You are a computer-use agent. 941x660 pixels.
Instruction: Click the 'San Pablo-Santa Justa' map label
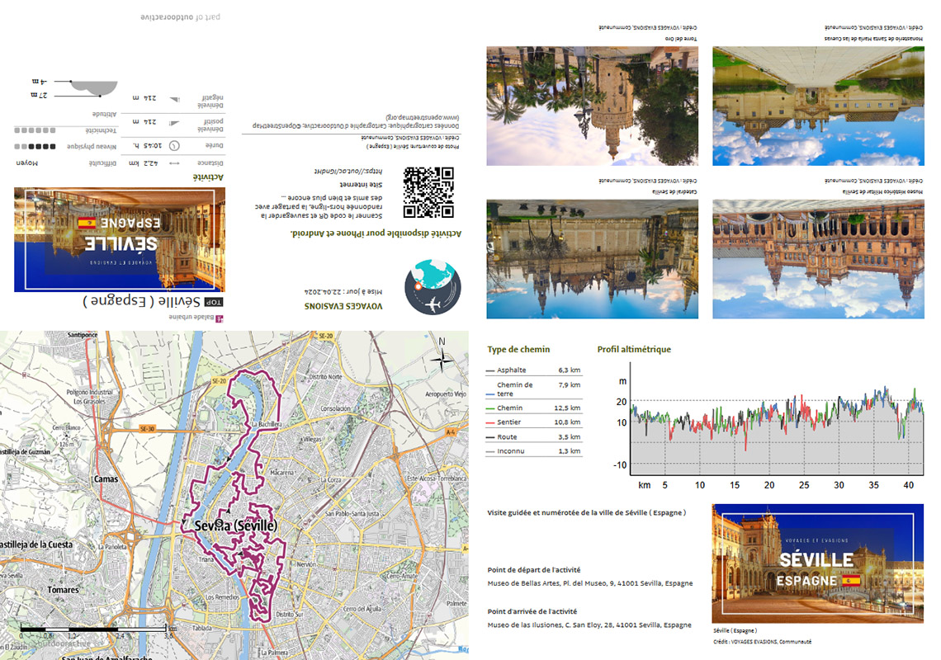(x=352, y=514)
